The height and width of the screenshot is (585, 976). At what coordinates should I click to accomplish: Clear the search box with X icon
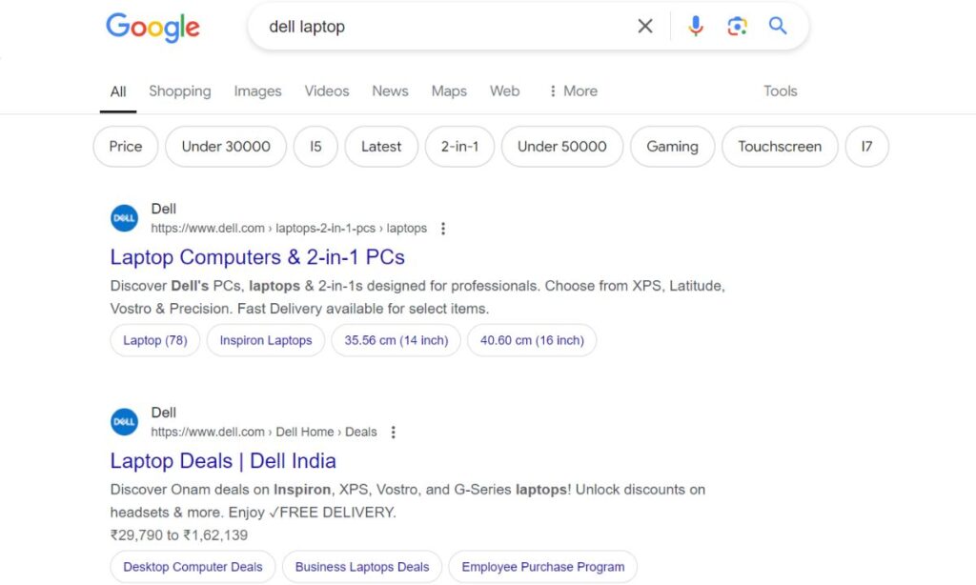click(x=645, y=26)
